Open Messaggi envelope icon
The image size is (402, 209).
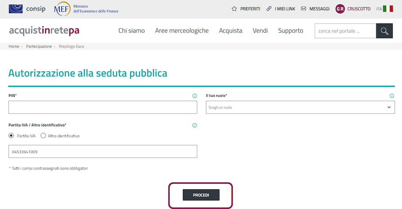303,9
